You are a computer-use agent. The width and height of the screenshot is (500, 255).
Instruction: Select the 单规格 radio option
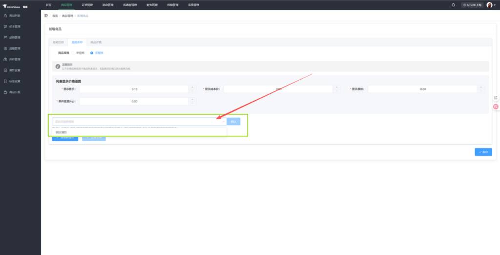73,52
